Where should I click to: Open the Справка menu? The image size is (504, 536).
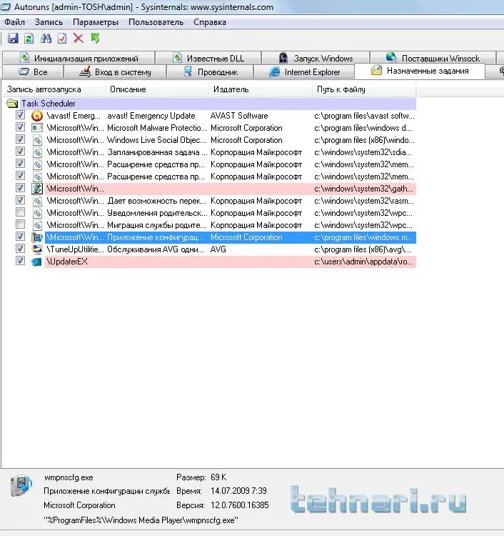pyautogui.click(x=210, y=22)
